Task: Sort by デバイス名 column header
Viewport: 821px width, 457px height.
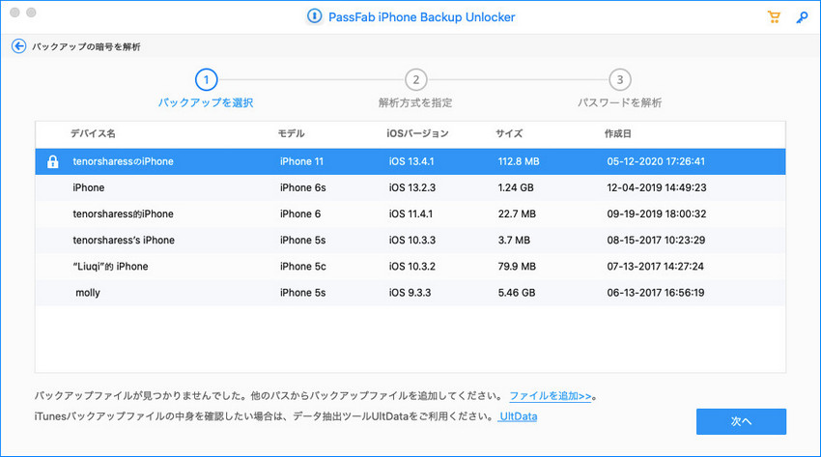Action: (93, 133)
